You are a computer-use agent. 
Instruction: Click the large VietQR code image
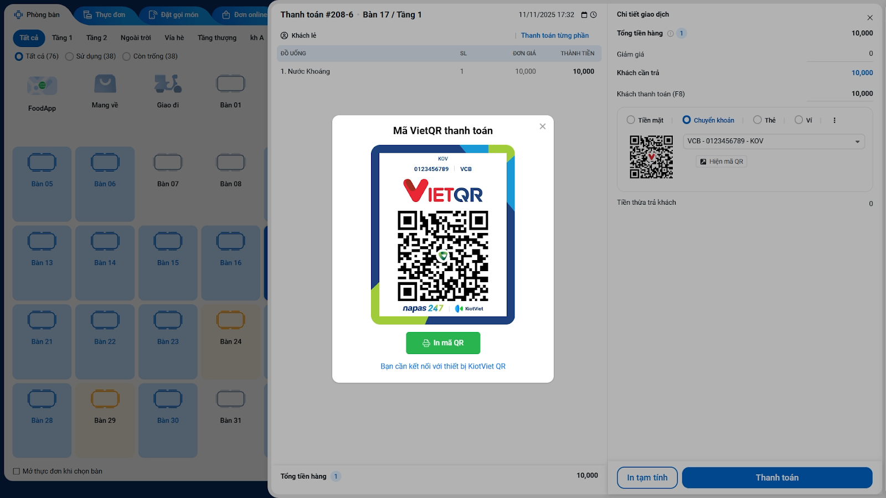pos(443,256)
